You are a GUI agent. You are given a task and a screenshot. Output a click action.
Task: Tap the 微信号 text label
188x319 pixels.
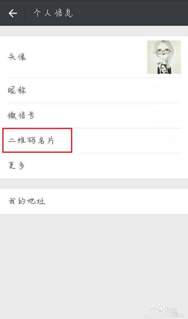point(21,116)
